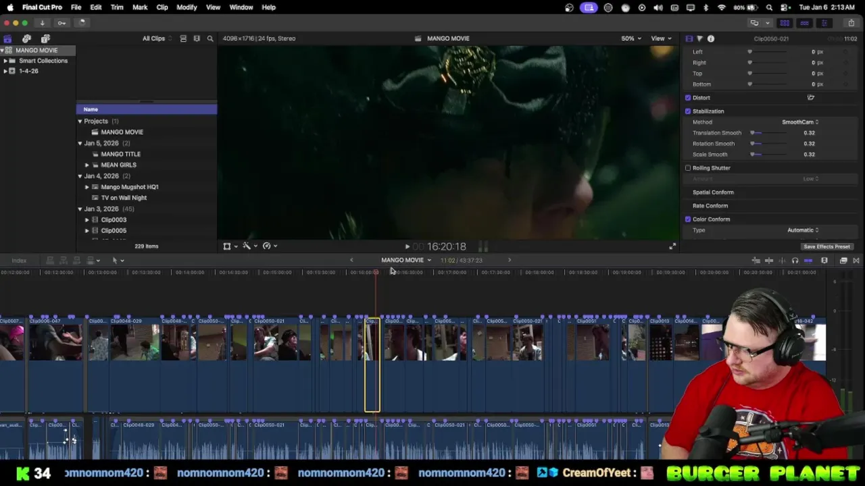This screenshot has width=865, height=486.
Task: Toggle browser panel visibility button
Action: click(785, 23)
